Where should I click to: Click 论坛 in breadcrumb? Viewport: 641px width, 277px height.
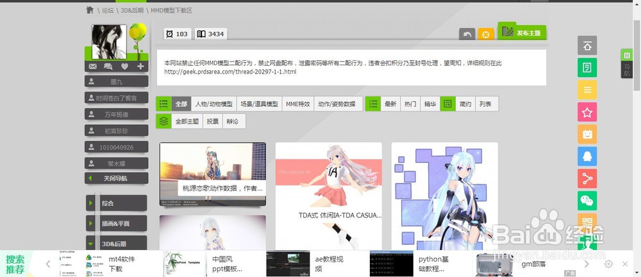(108, 10)
